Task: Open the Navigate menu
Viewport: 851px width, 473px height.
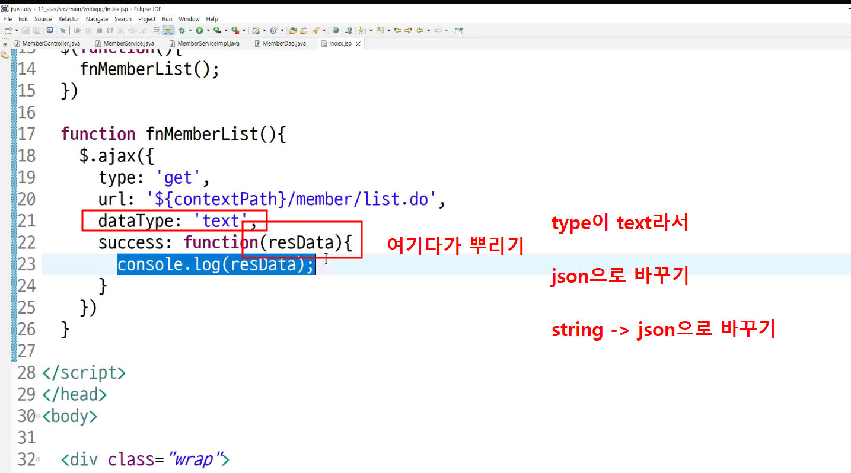Action: (97, 19)
